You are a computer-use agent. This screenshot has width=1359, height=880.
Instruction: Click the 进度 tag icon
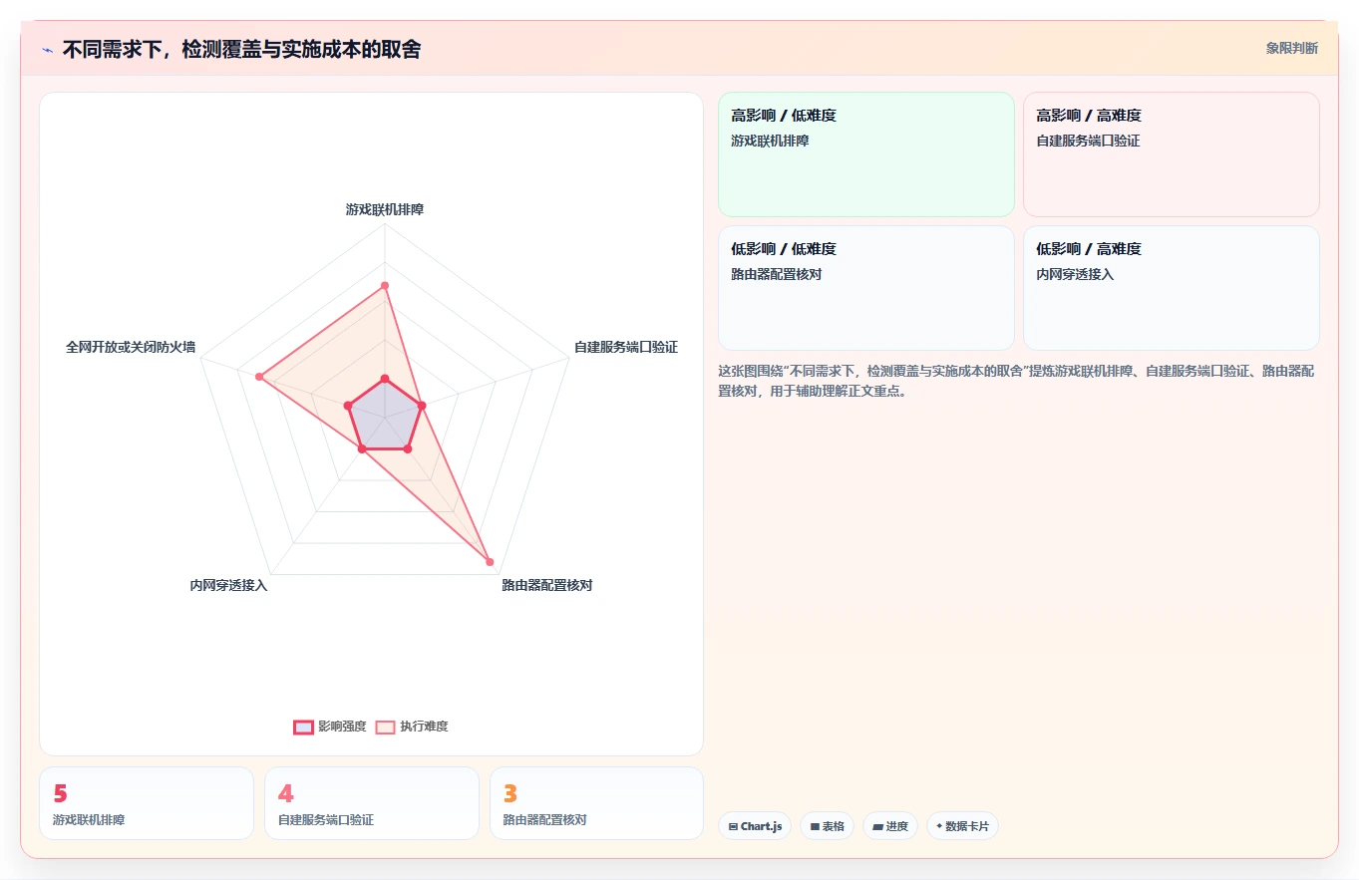click(877, 826)
